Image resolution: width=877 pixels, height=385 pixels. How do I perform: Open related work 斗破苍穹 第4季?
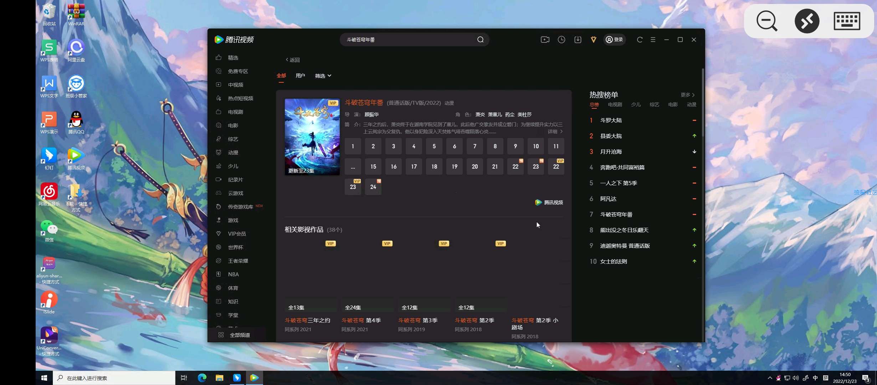(361, 320)
